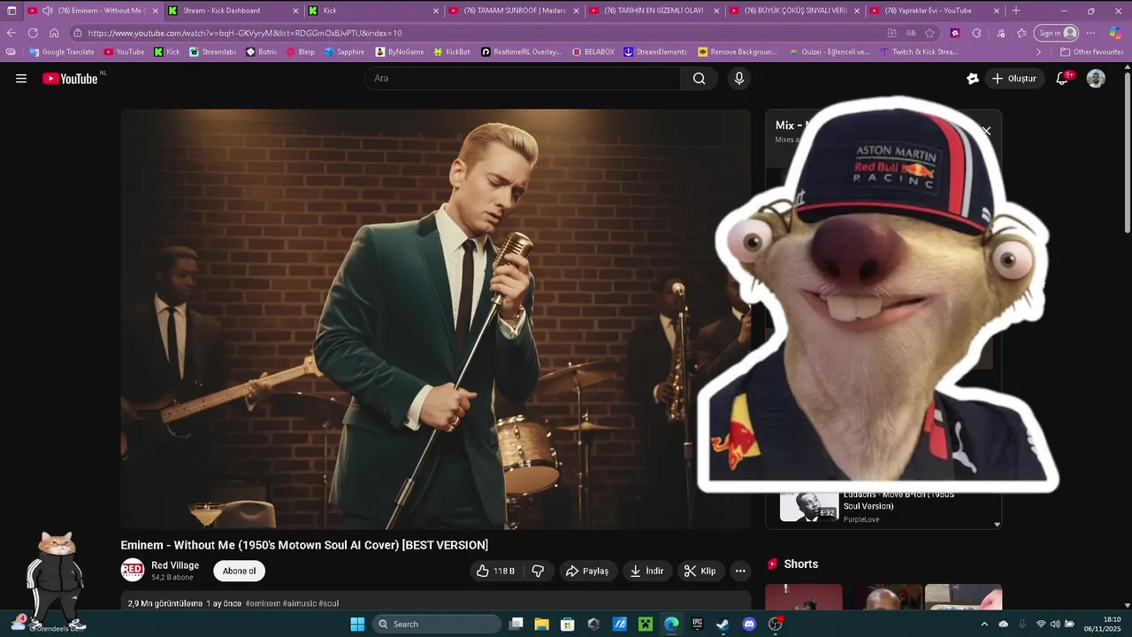Open File Explorer from the taskbar
This screenshot has height=637, width=1132.
pyautogui.click(x=541, y=624)
